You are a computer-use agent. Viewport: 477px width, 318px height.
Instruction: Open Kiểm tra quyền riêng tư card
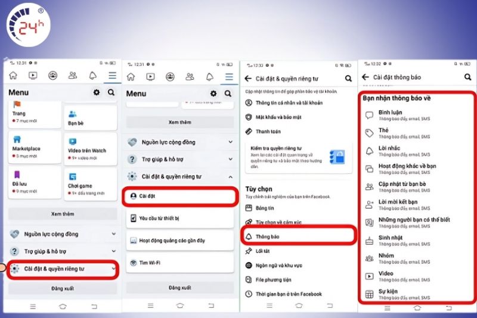[x=299, y=158]
